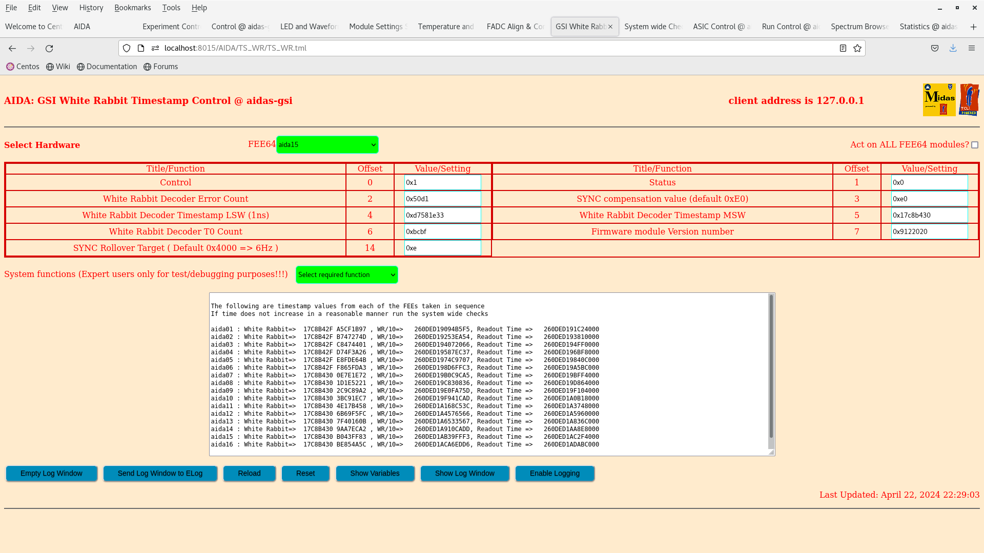Screen dimensions: 984x553
Task: Click the shield tracking protection icon
Action: (x=127, y=48)
